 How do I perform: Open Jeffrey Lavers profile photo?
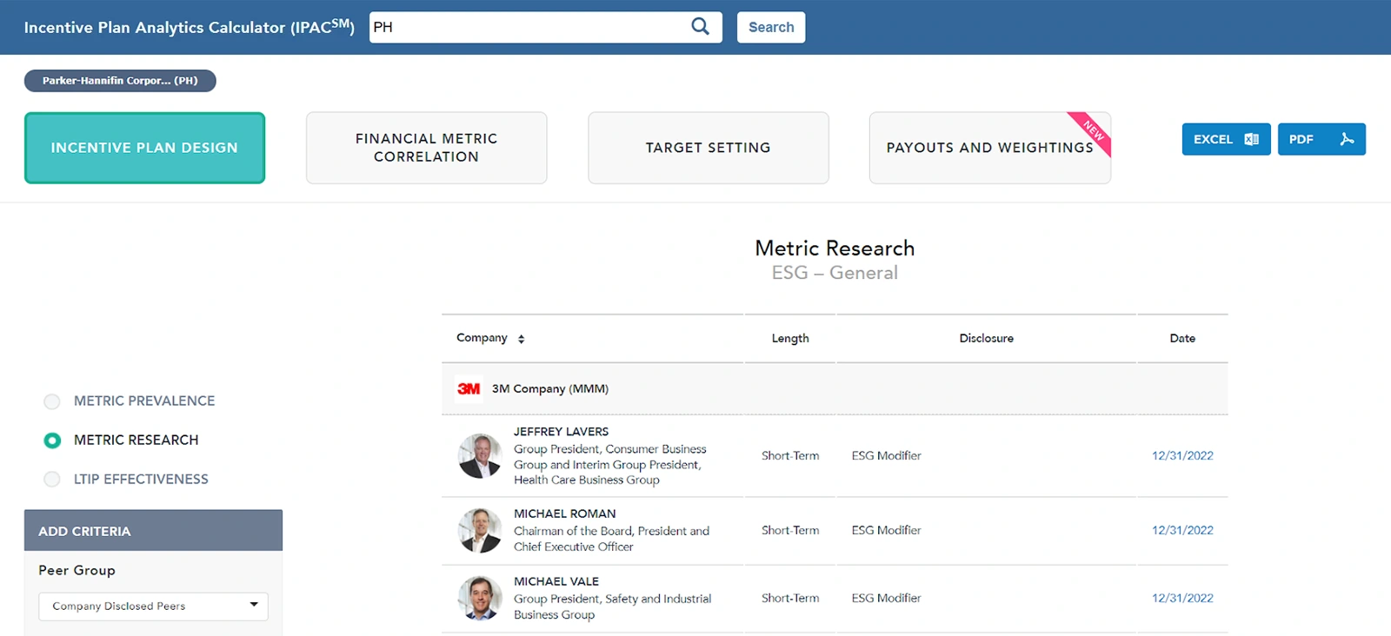pyautogui.click(x=480, y=456)
